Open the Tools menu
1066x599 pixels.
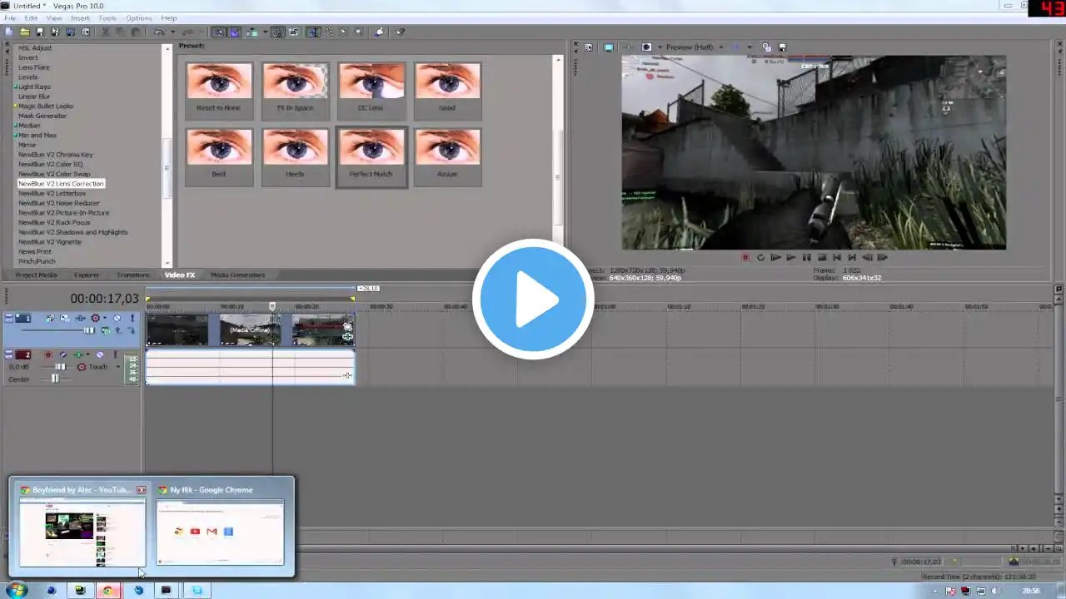pos(107,17)
